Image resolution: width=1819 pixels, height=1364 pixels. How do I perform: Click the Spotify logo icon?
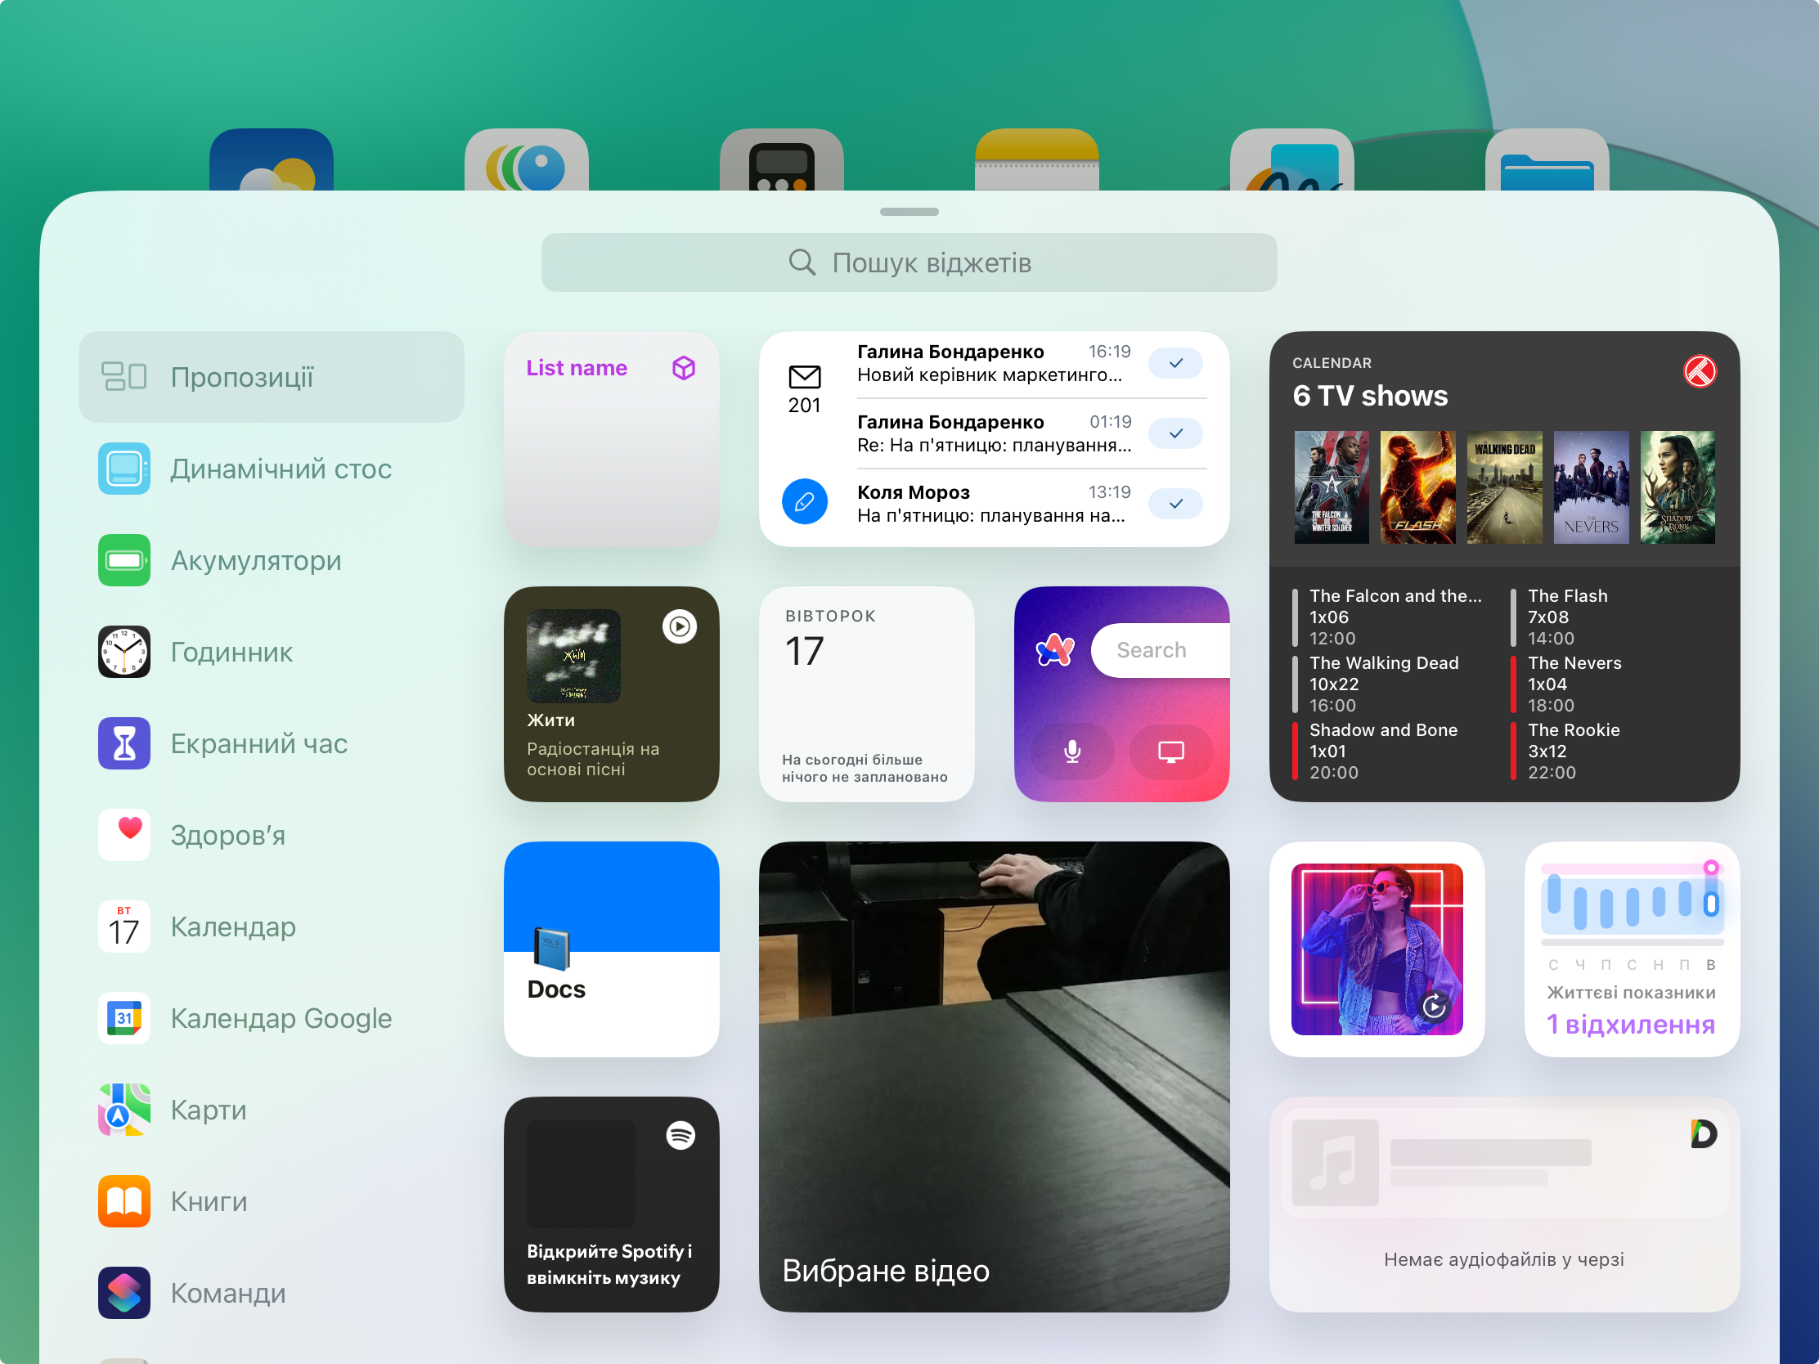click(680, 1135)
